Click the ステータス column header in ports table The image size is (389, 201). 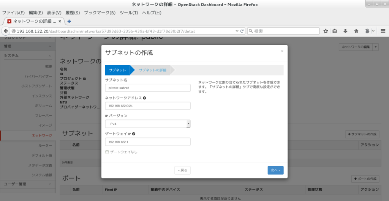254,190
